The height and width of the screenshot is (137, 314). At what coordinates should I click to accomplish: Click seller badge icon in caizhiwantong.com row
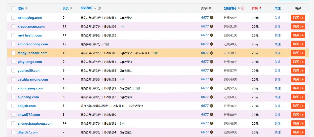(212, 79)
